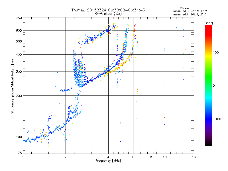Click the y-axis label '750'
This screenshot has height=171, width=228.
[19, 18]
